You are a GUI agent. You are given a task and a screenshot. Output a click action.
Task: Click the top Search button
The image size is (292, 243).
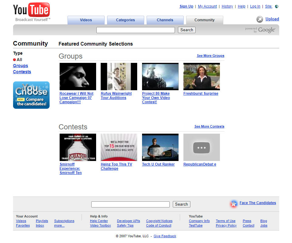186,30
